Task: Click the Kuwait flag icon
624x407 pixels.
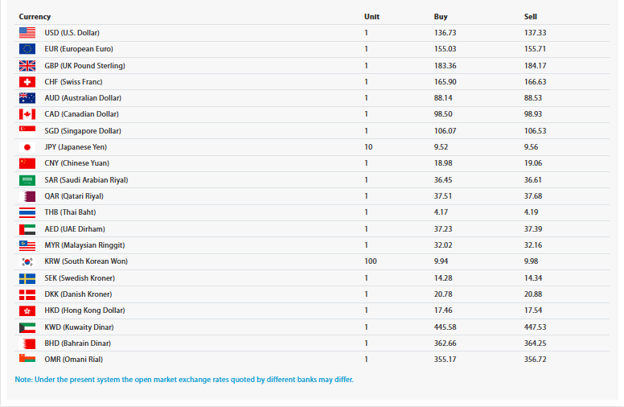Action: click(27, 327)
